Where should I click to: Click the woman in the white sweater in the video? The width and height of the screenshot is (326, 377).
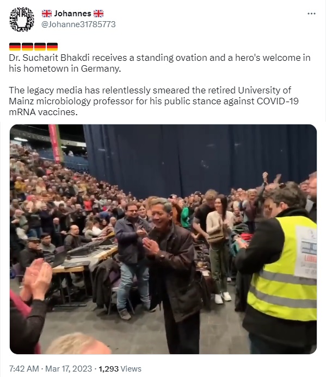(219, 249)
